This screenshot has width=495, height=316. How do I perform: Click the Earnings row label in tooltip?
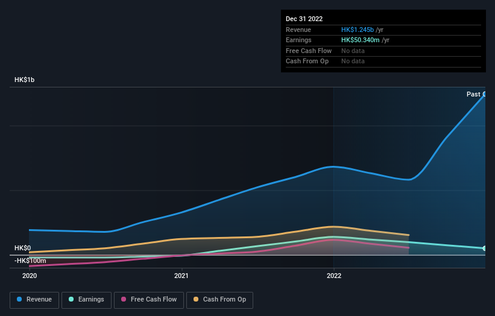click(x=298, y=40)
